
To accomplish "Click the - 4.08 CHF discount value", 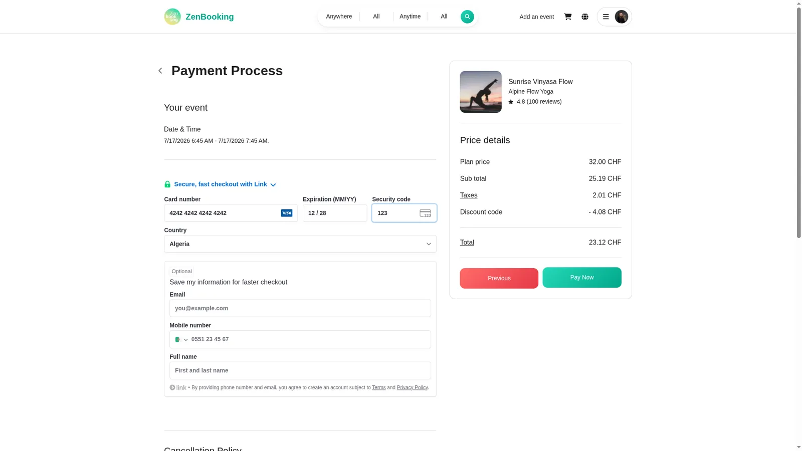I will (605, 212).
